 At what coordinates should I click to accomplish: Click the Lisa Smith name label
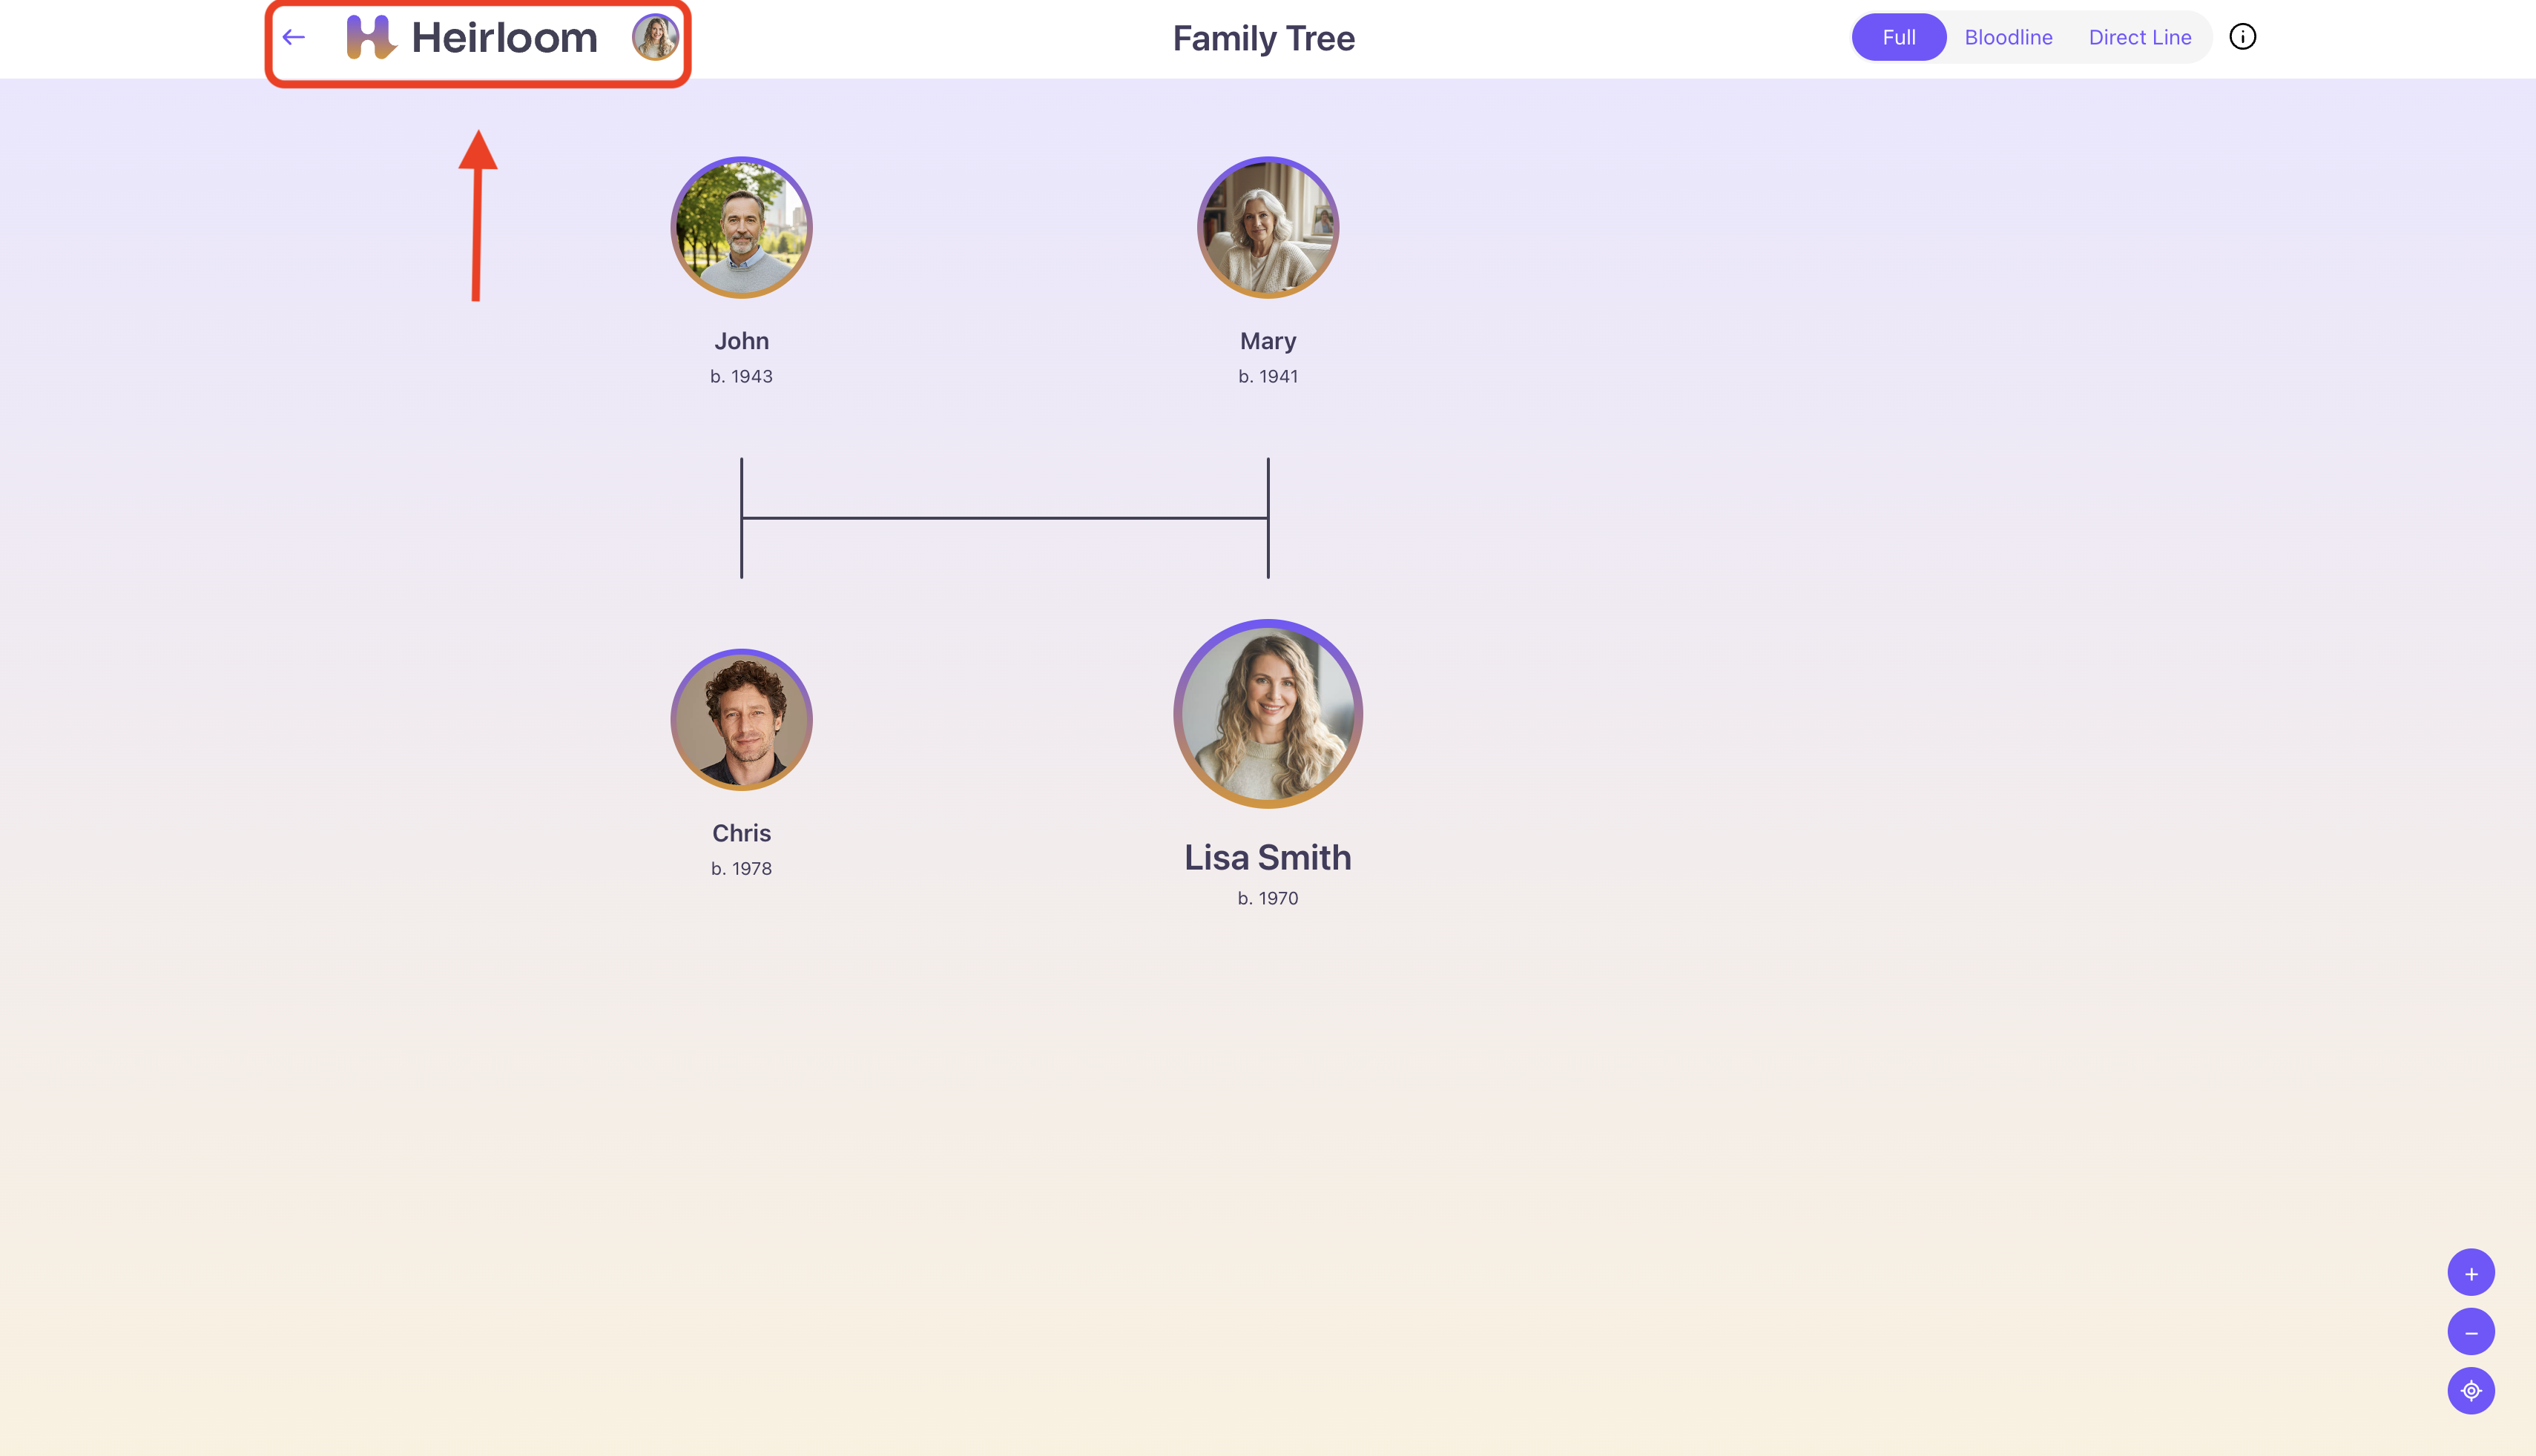pyautogui.click(x=1268, y=857)
